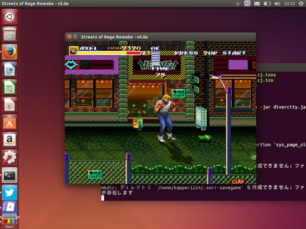Open Ubuntu Software Center icon

(10, 122)
